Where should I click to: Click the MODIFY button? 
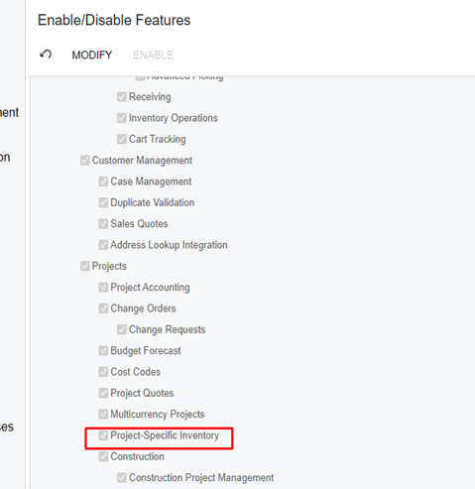[x=92, y=55]
